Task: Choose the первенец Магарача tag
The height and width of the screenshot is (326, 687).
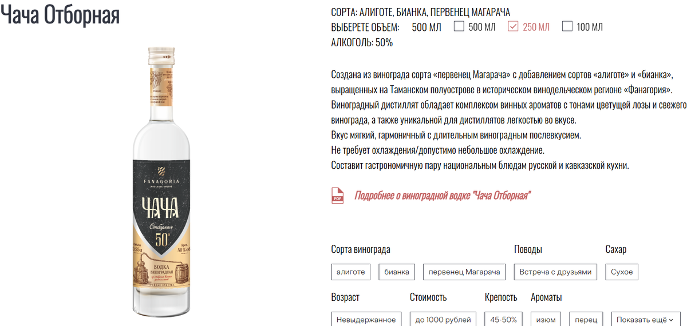Action: click(464, 272)
